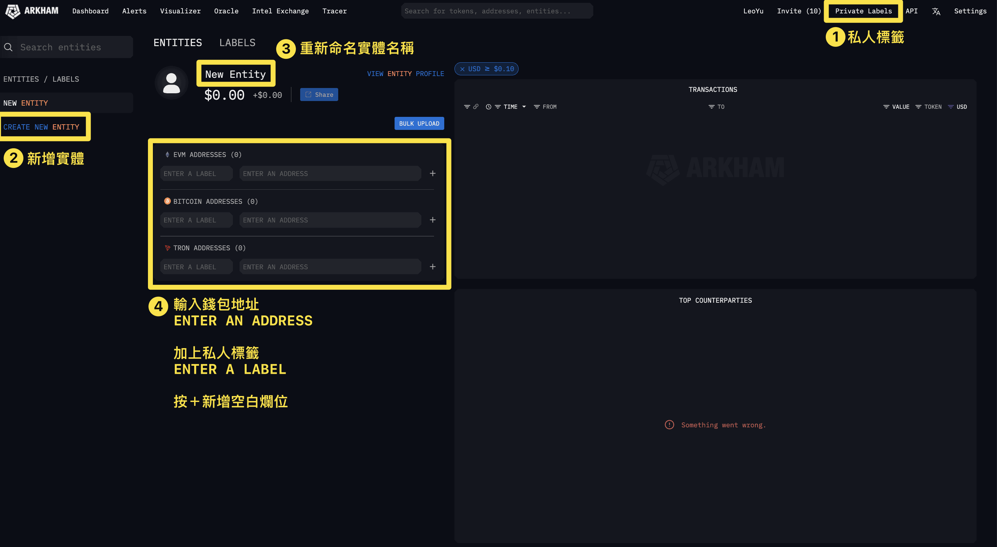Open Intel Exchange
The width and height of the screenshot is (997, 547).
pos(280,11)
